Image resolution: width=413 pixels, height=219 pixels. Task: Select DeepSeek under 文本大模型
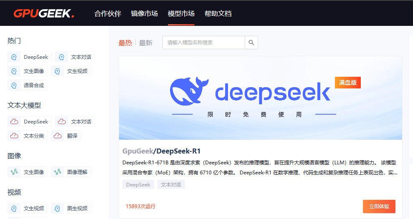(x=30, y=122)
